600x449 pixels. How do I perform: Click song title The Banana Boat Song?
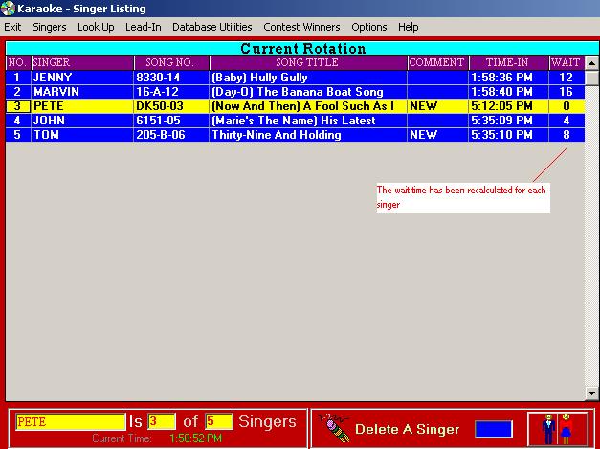point(297,92)
